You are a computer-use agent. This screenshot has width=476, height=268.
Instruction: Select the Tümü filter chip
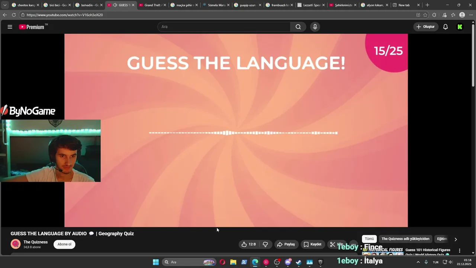[x=369, y=239]
